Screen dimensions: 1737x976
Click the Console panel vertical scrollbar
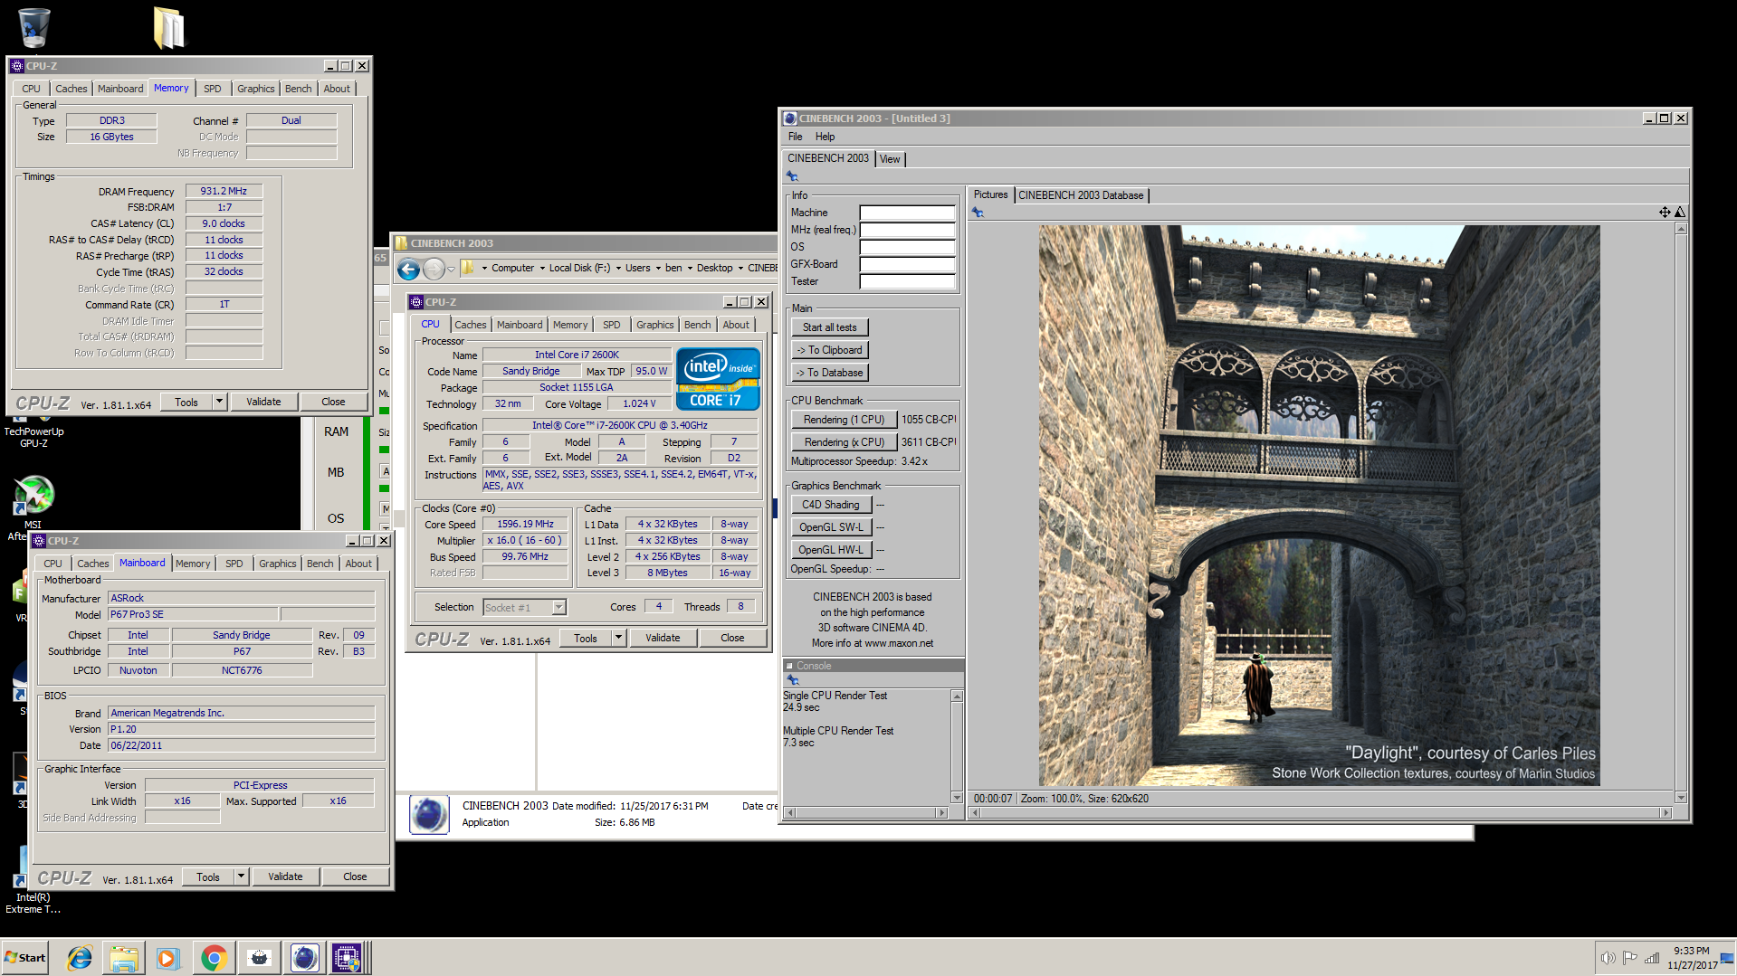957,746
